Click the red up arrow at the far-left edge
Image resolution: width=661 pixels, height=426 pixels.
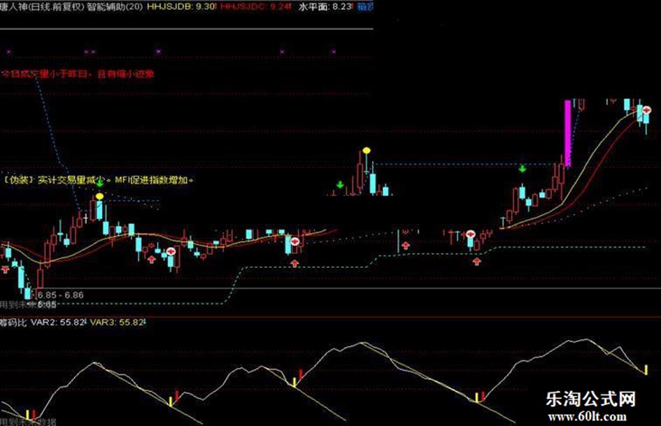pyautogui.click(x=5, y=269)
